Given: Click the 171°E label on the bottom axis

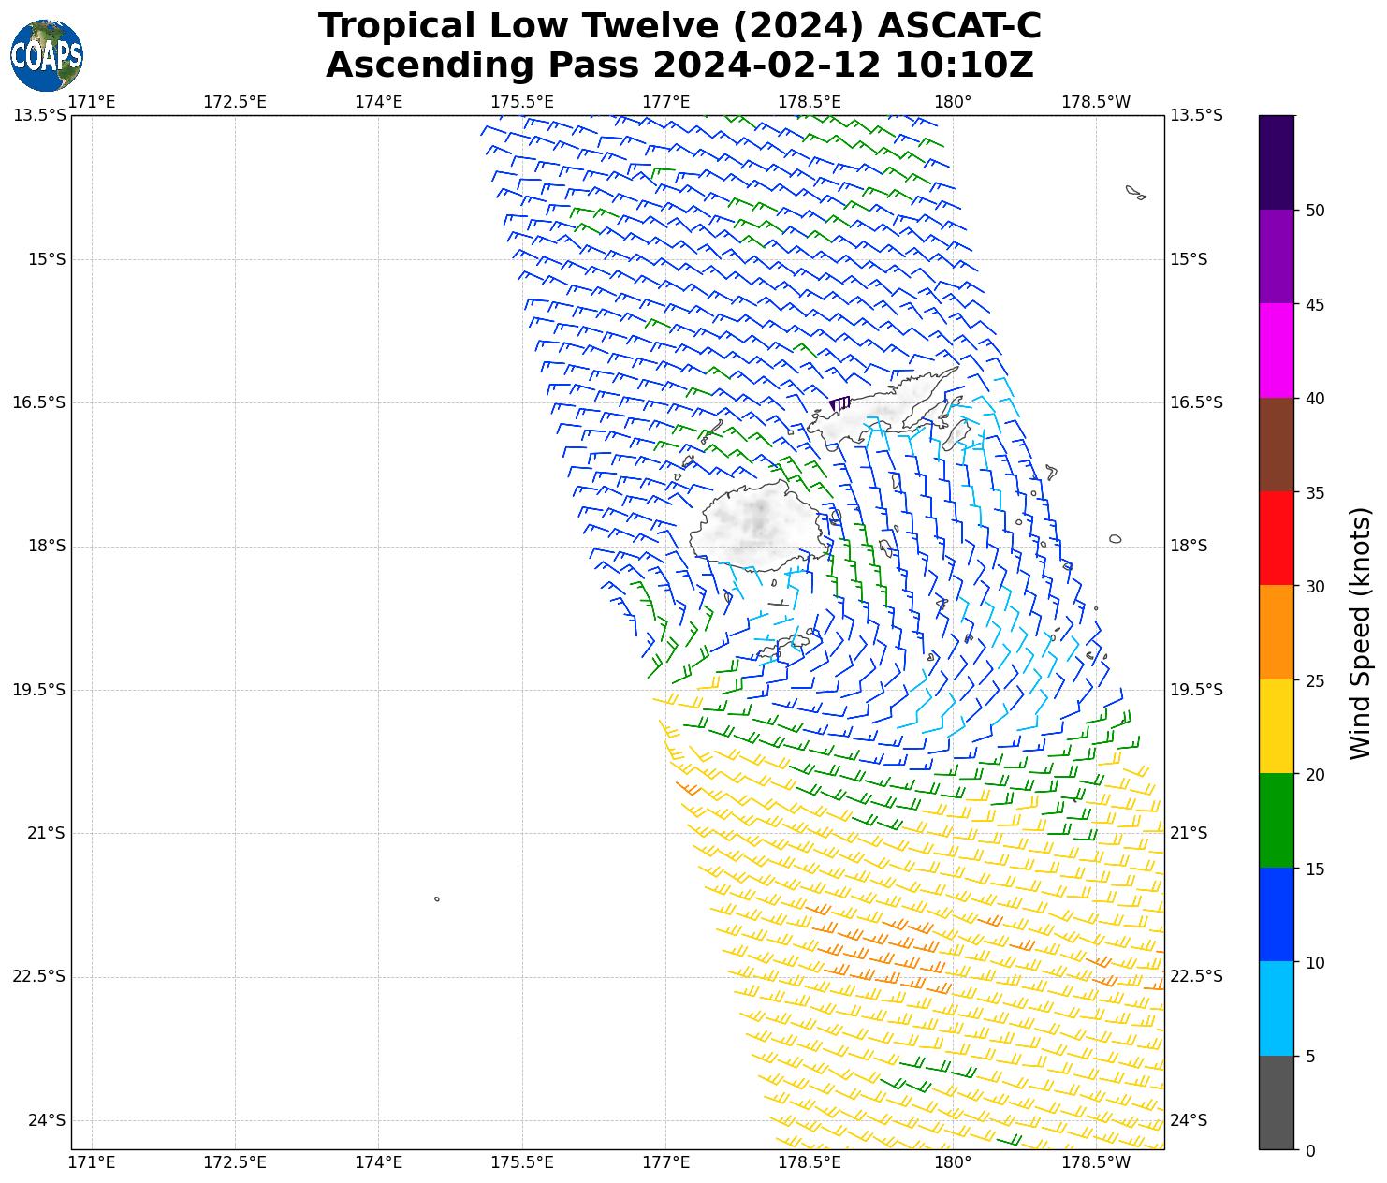Looking at the screenshot, I should tap(93, 1162).
